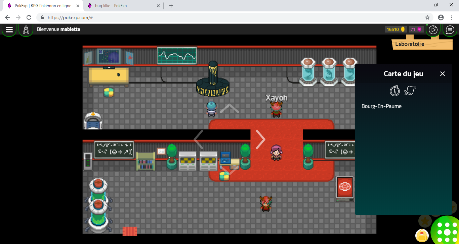
Task: Click the circular play button icon
Action: pyautogui.click(x=433, y=30)
